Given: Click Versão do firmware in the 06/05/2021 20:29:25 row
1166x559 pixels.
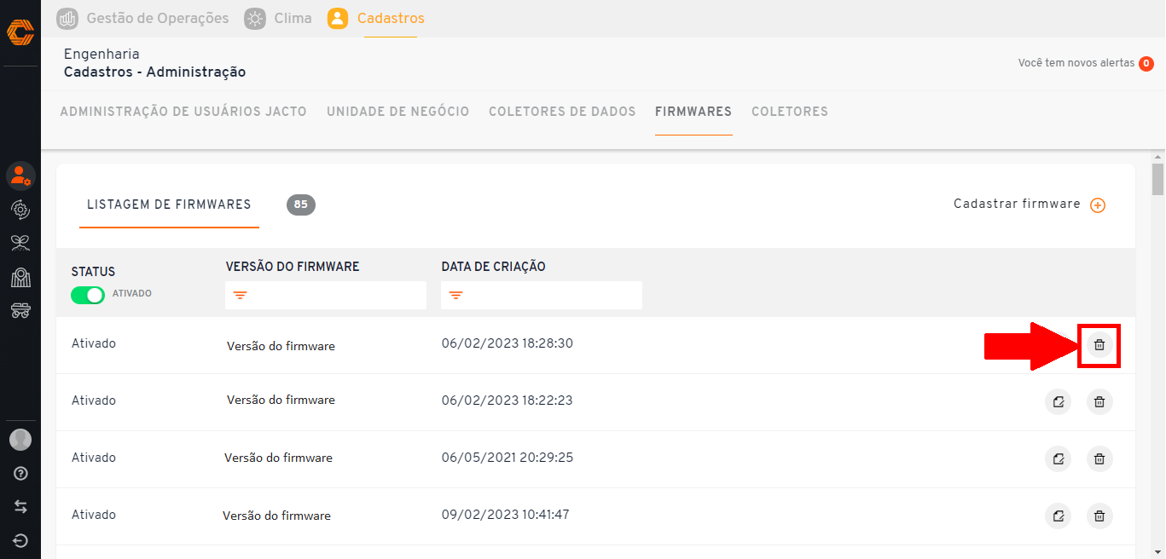Looking at the screenshot, I should tap(278, 458).
